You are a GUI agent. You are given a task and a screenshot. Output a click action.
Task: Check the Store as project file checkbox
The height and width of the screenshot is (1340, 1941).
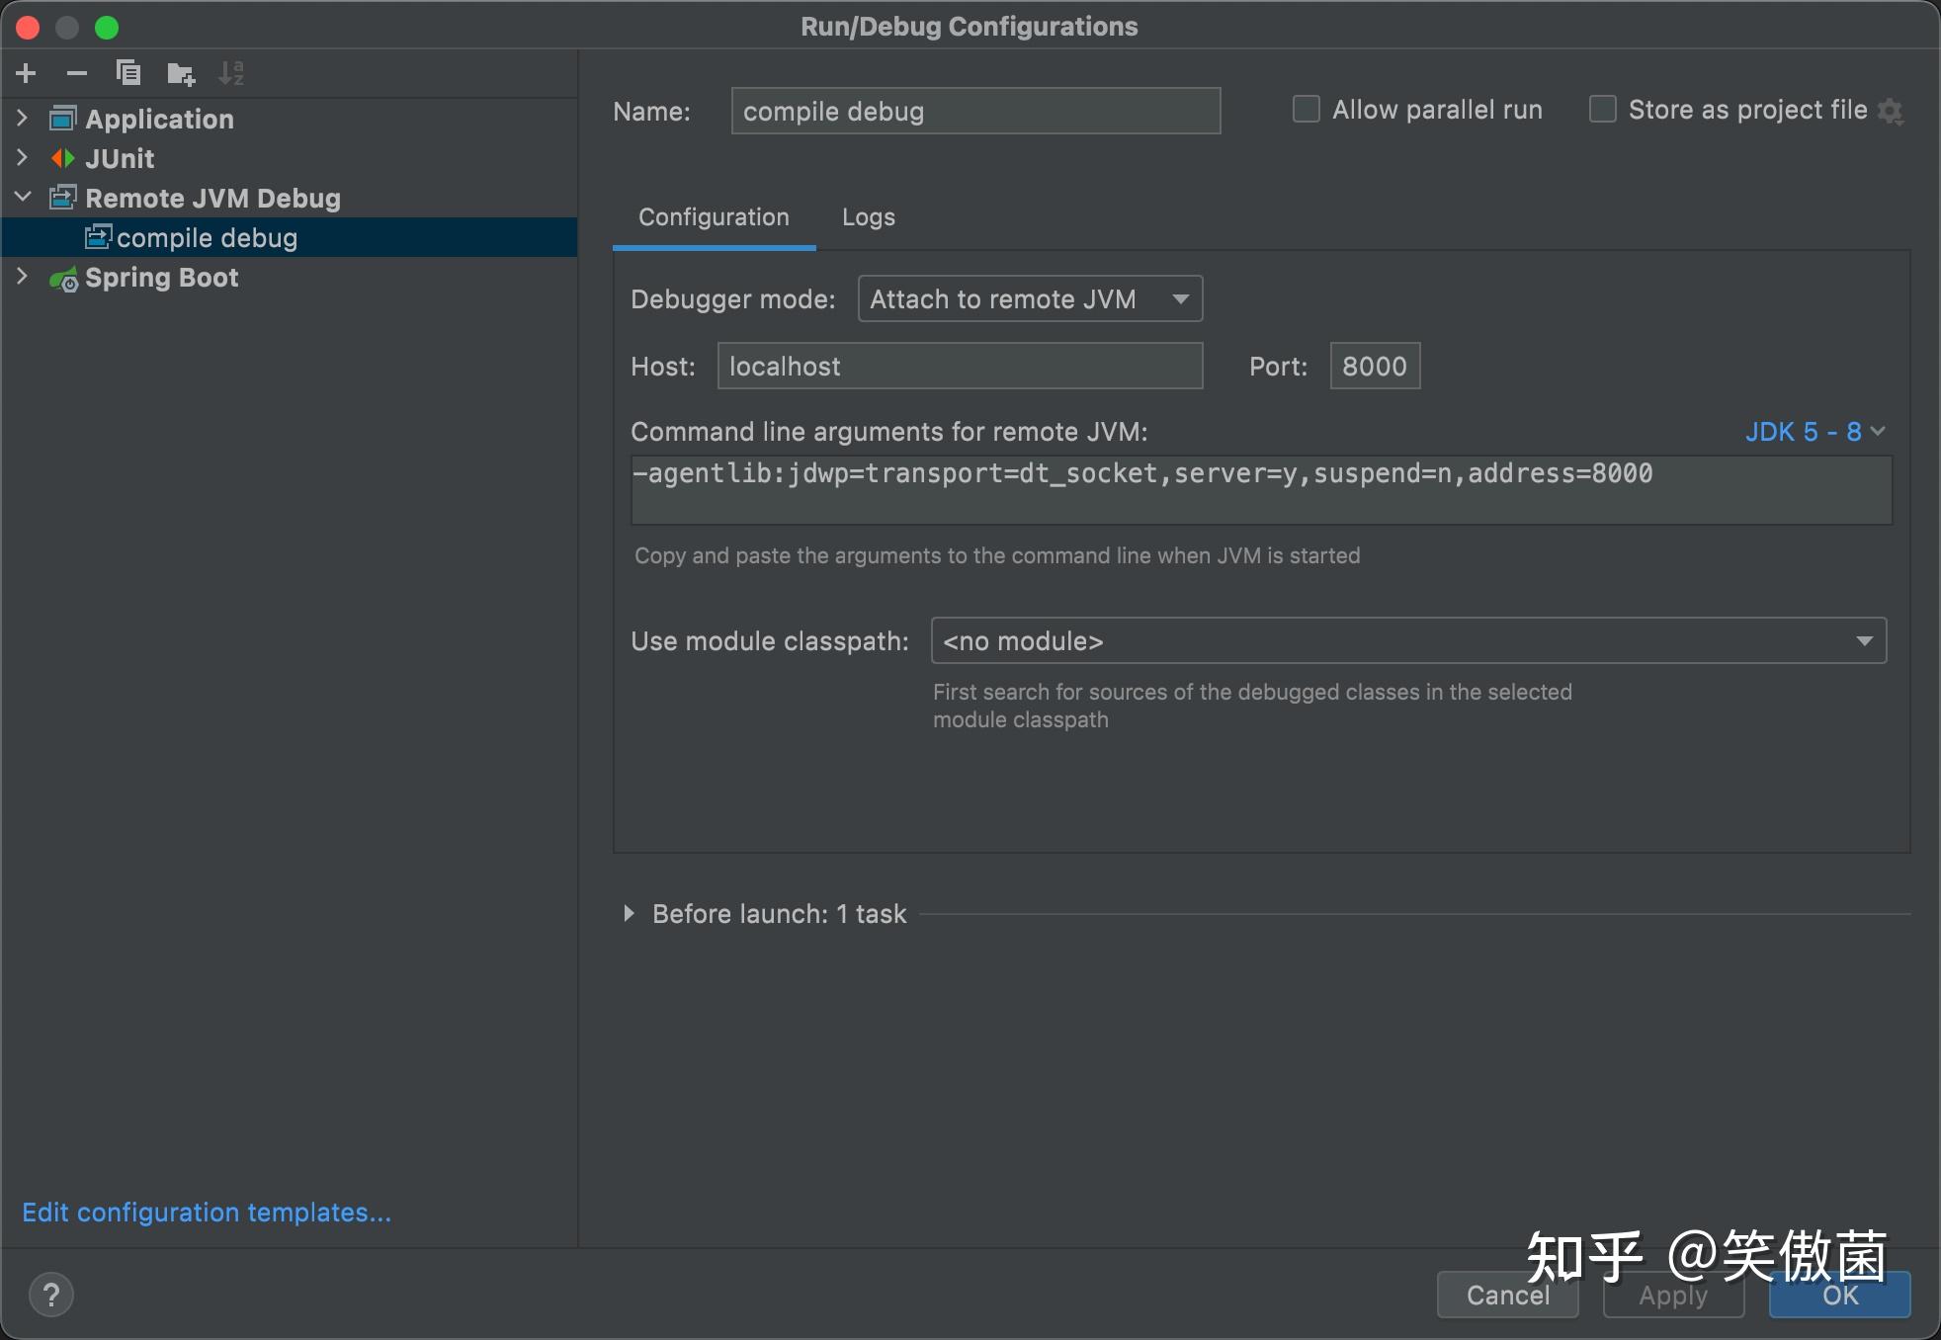point(1602,110)
